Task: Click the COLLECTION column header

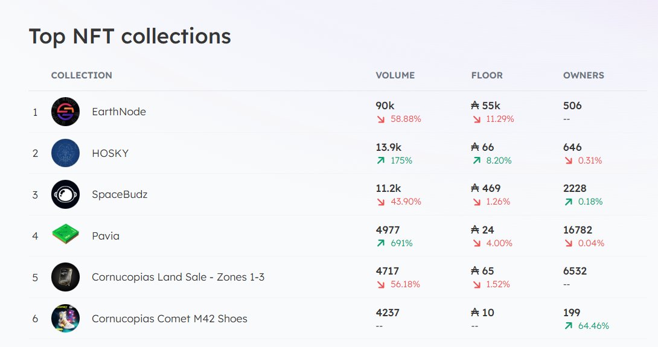Action: pos(81,75)
